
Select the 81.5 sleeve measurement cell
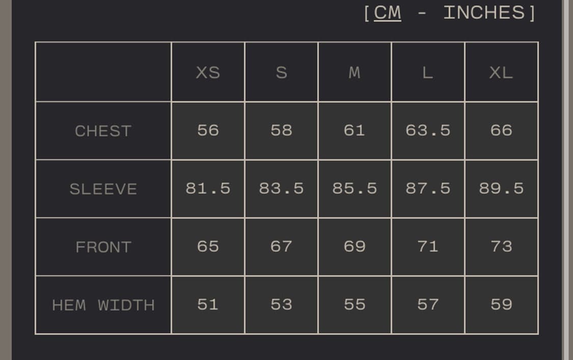click(x=208, y=188)
